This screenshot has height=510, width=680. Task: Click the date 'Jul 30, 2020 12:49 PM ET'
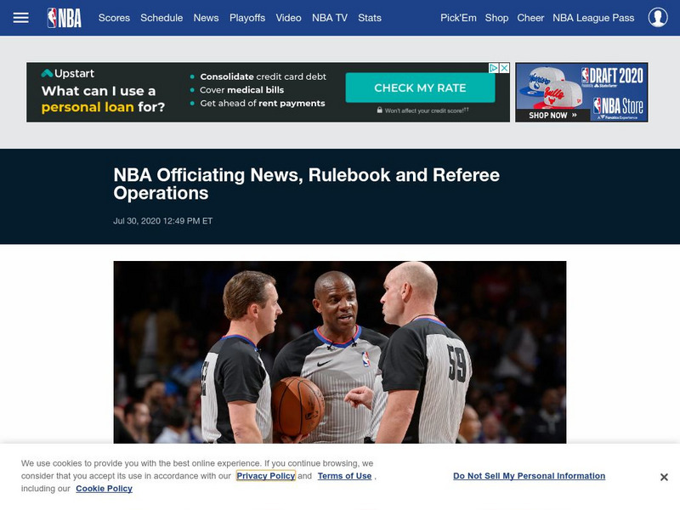click(x=162, y=221)
